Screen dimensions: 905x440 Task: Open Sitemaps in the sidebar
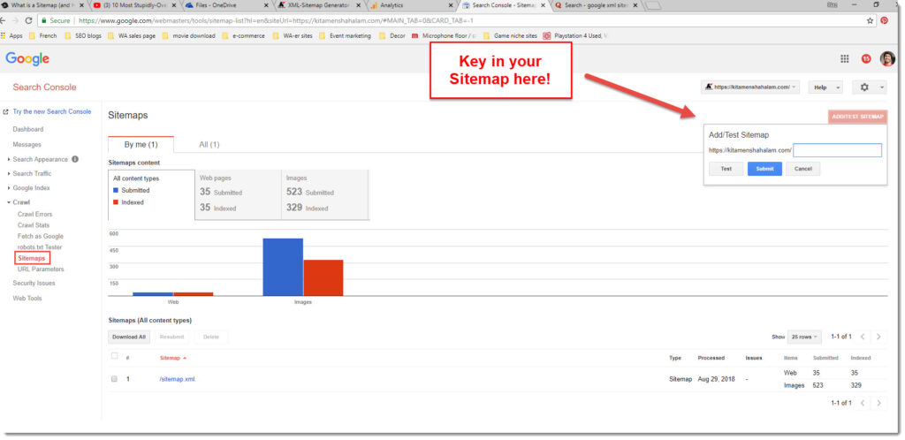tap(32, 258)
